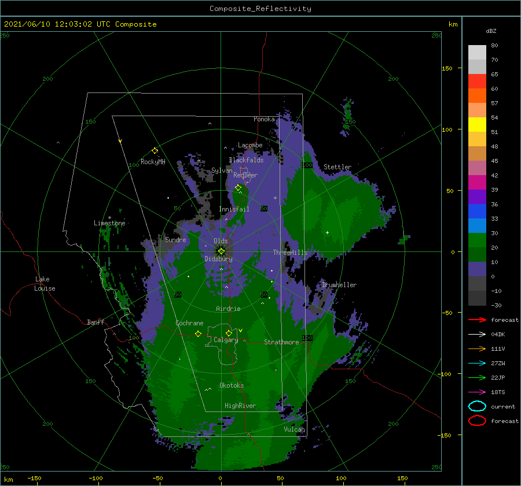Click the magenta 18TS arrow icon
521x486 pixels.
[x=477, y=392]
